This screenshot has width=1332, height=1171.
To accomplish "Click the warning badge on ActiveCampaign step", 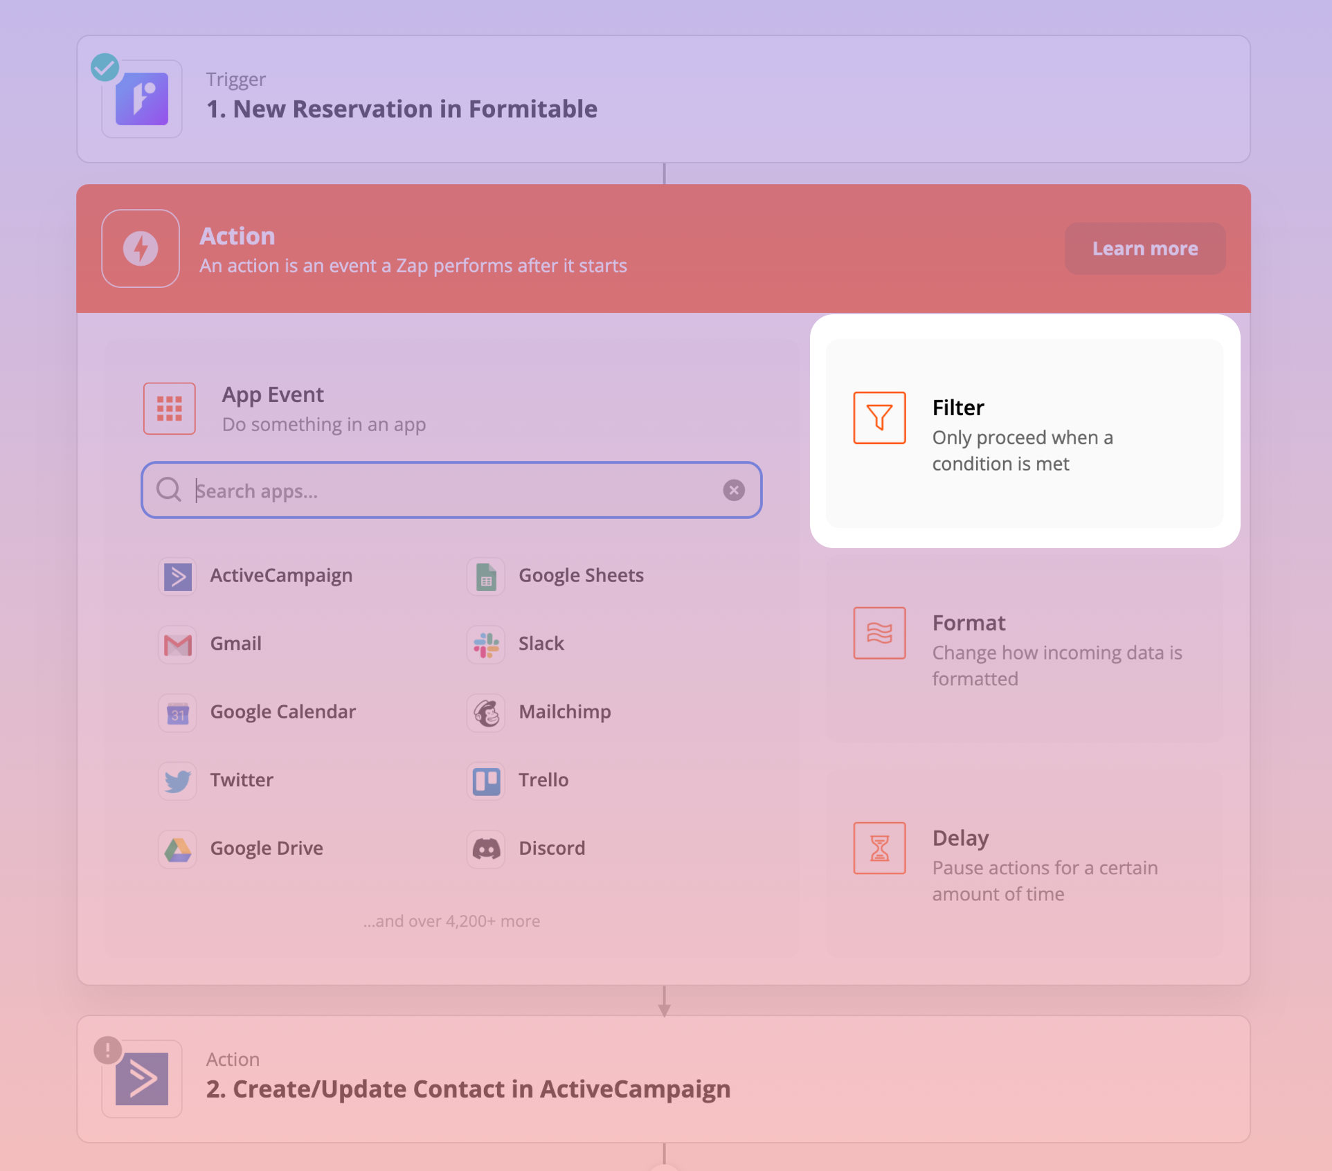I will (108, 1050).
